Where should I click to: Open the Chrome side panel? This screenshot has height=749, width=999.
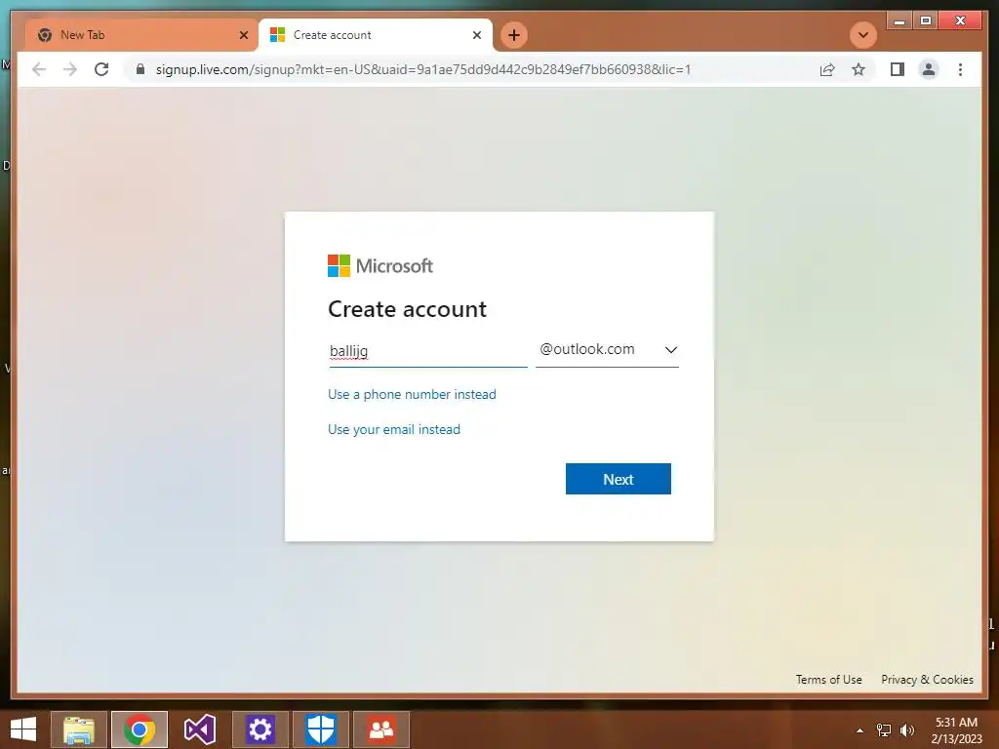coord(898,69)
